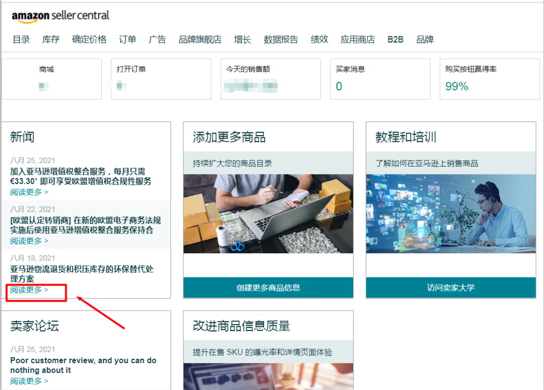Click the 卖家论坛 section heading

(x=34, y=326)
